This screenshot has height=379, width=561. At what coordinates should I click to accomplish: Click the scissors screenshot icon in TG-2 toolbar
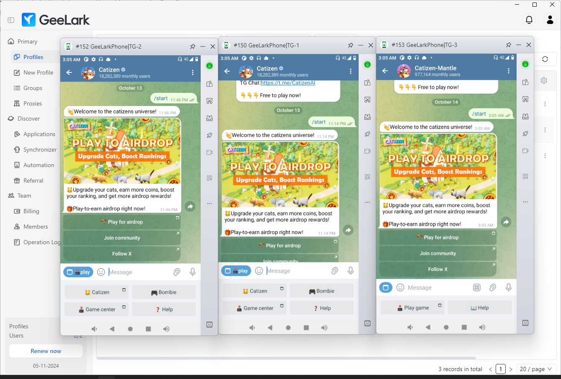point(209,101)
